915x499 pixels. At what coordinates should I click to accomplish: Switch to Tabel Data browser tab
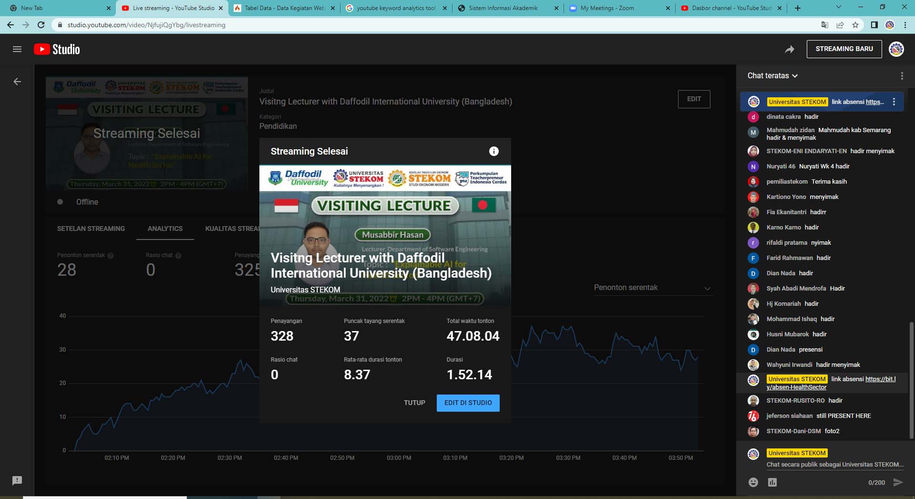[284, 8]
